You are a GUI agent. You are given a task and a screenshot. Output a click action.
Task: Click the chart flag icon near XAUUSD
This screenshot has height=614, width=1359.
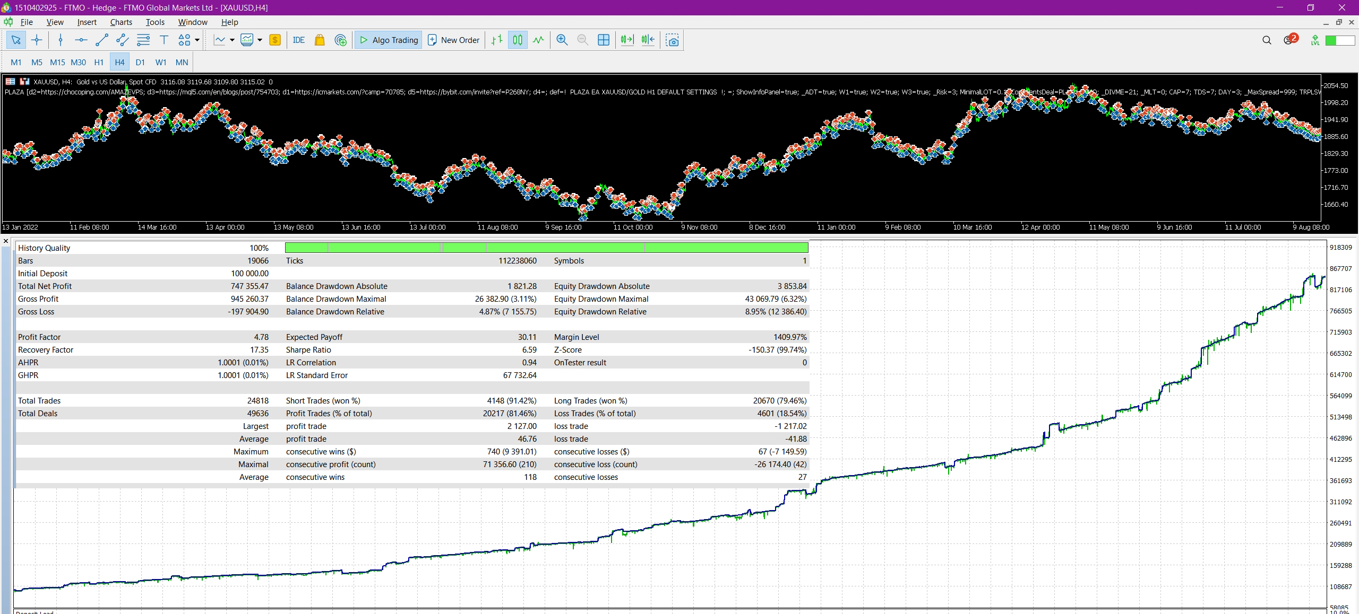click(24, 81)
